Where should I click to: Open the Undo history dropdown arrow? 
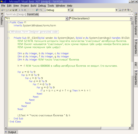coord(31,10)
